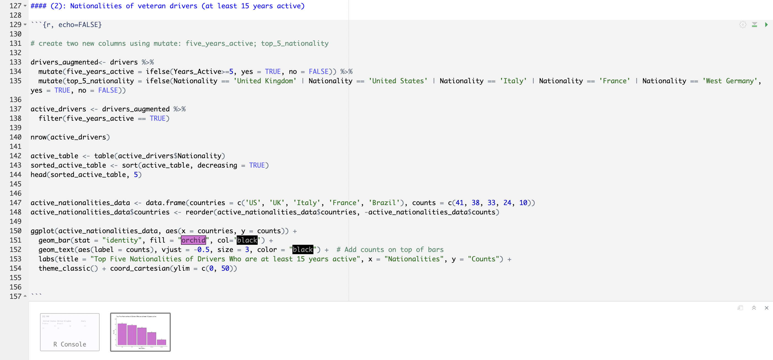Clear the chunk output with X
The width and height of the screenshot is (773, 360).
click(x=766, y=308)
